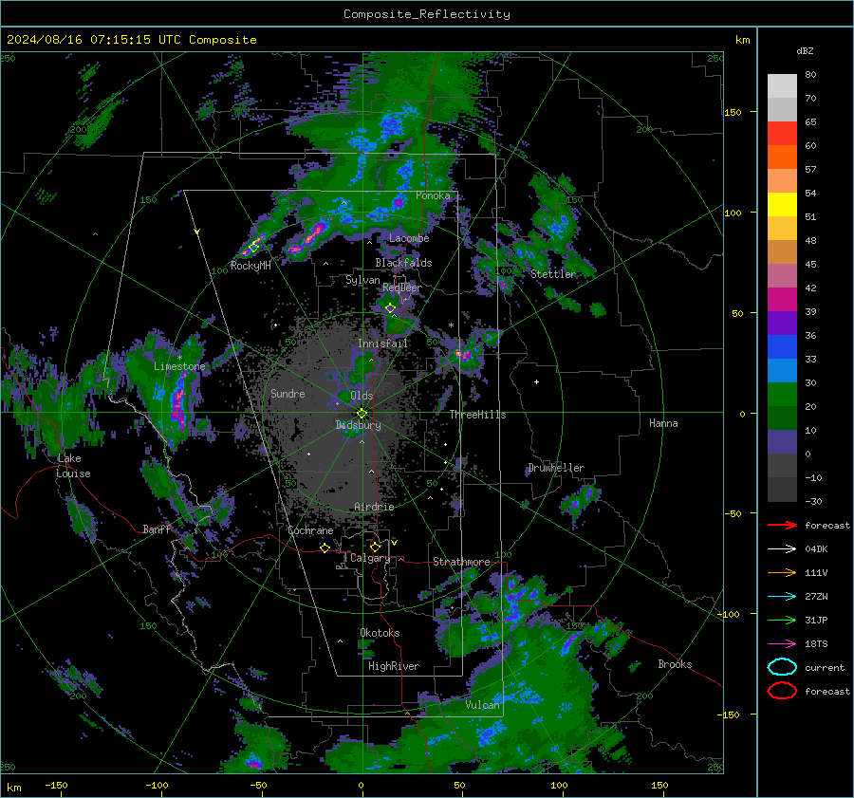
Task: Click the Strathmore label
Action: point(461,562)
